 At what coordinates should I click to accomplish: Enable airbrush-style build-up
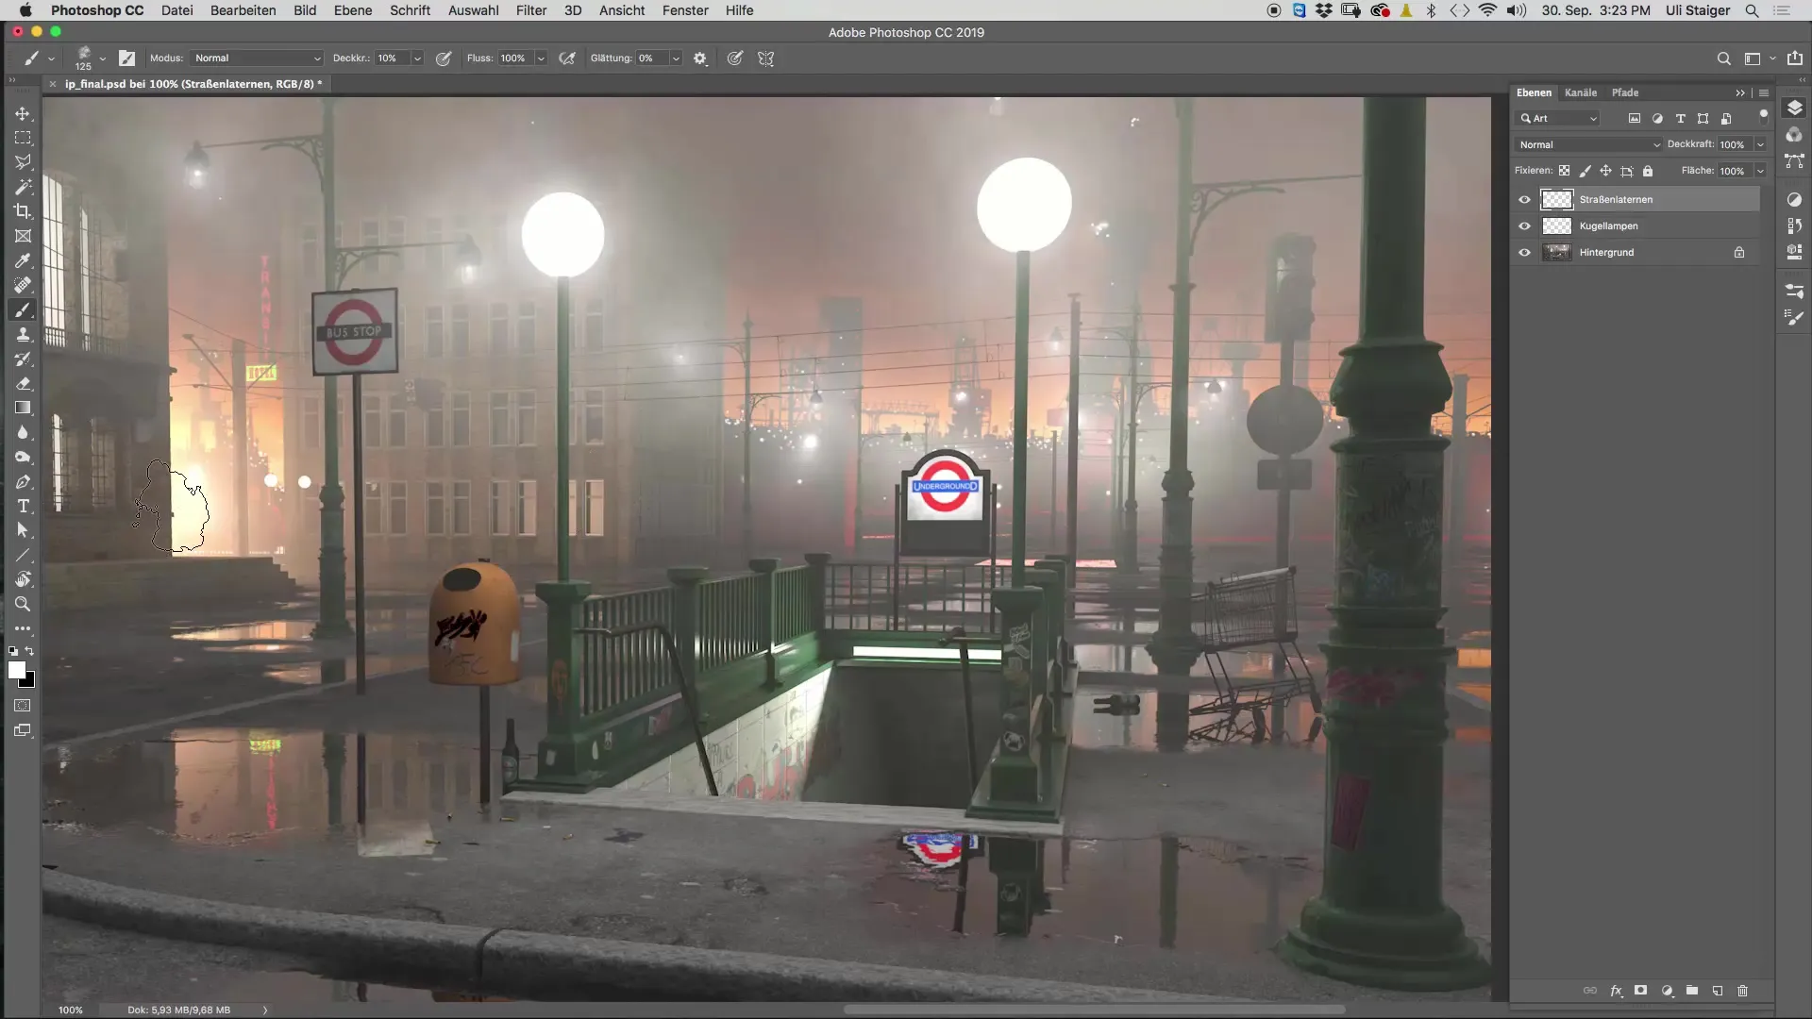click(566, 58)
